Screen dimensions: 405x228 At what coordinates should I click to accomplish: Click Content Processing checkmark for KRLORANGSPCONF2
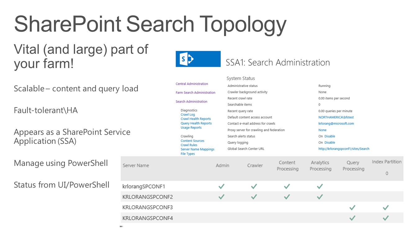tap(287, 197)
